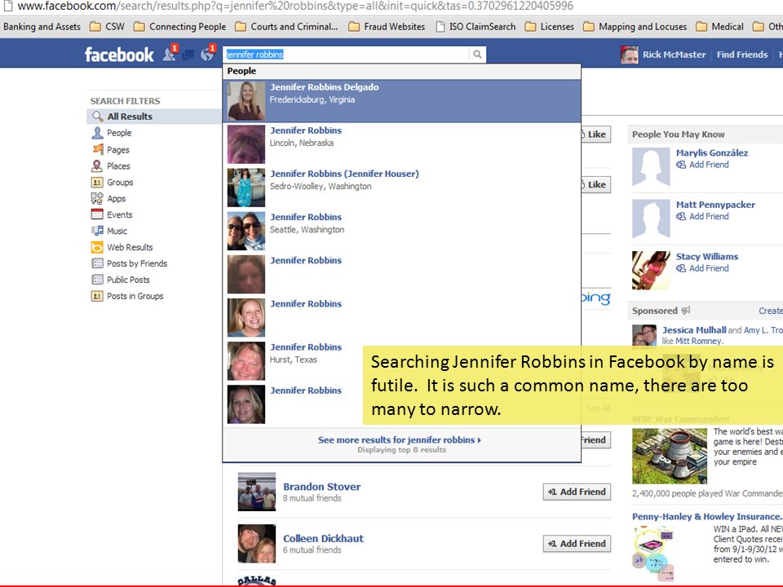Open the Facebook logo home link

click(x=119, y=55)
